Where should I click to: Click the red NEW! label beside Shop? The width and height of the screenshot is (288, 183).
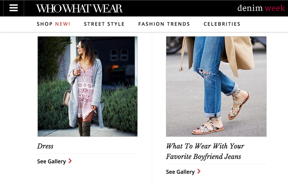pos(63,24)
